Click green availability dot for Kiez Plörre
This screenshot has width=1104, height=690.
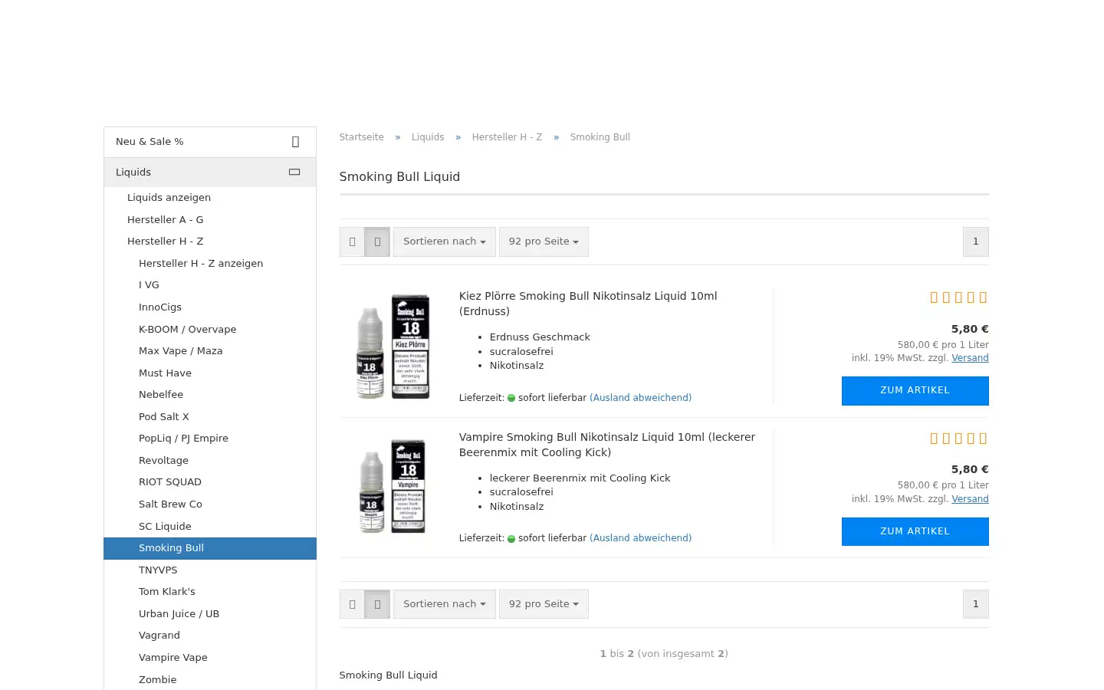click(x=511, y=398)
